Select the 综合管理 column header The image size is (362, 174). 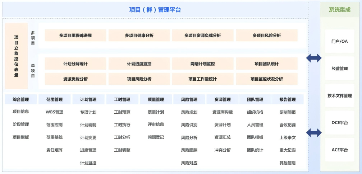click(20, 99)
